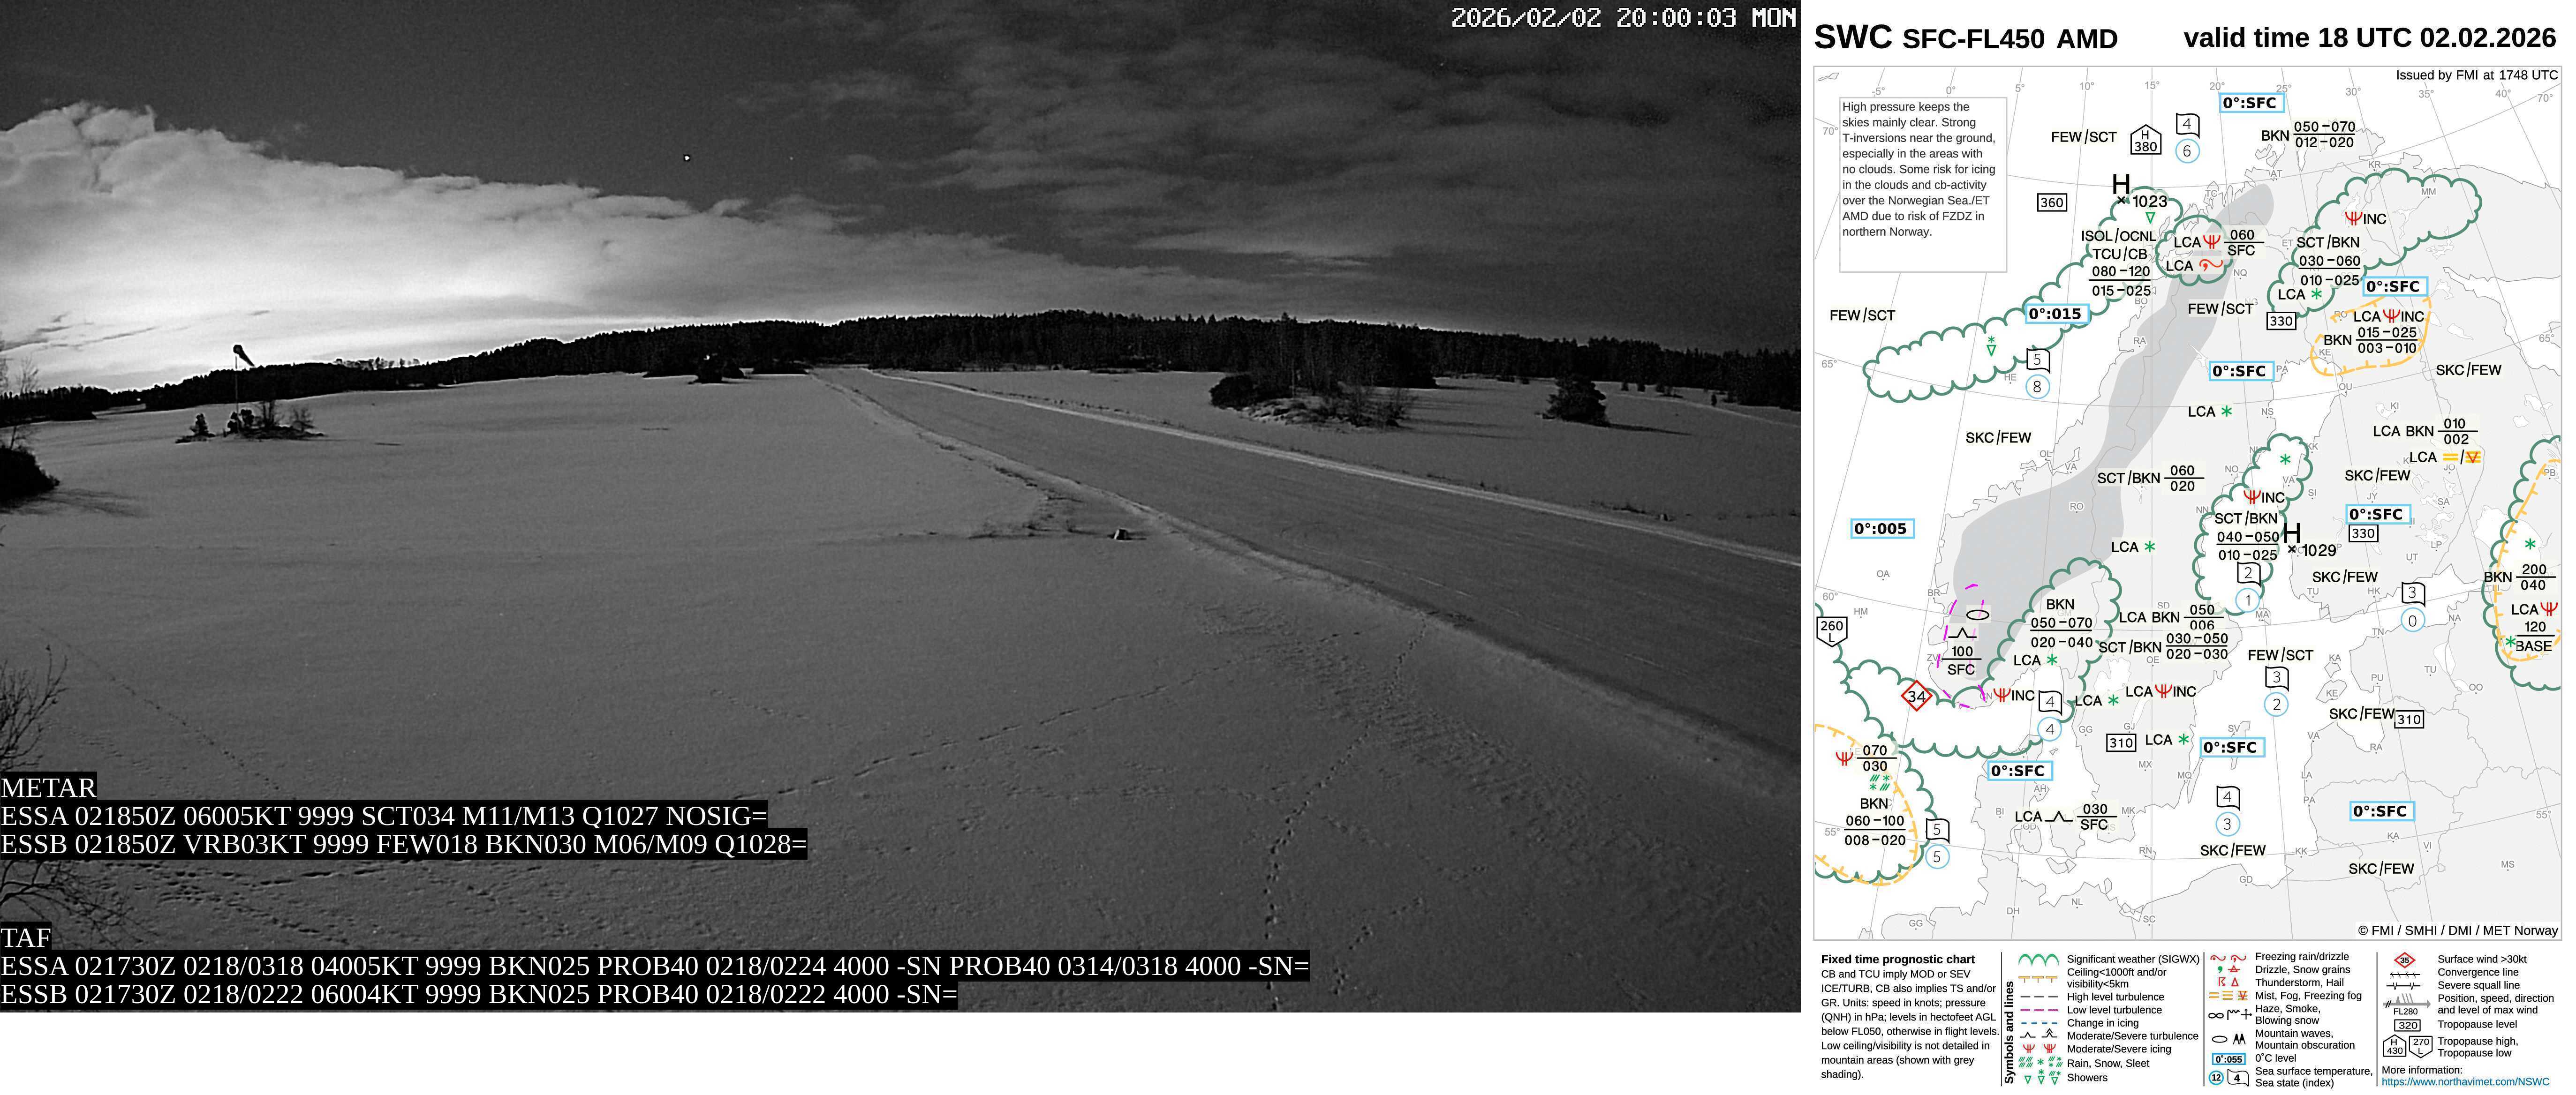Screen dimensions: 2576x1095
Task: Click the H 1023 high pressure center
Action: click(x=2121, y=185)
